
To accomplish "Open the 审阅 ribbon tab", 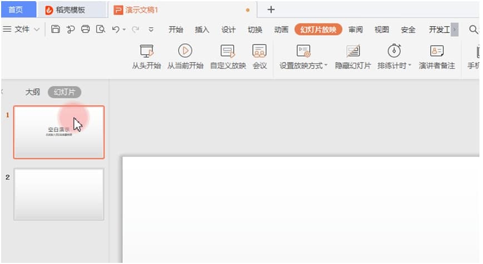I will [x=356, y=30].
